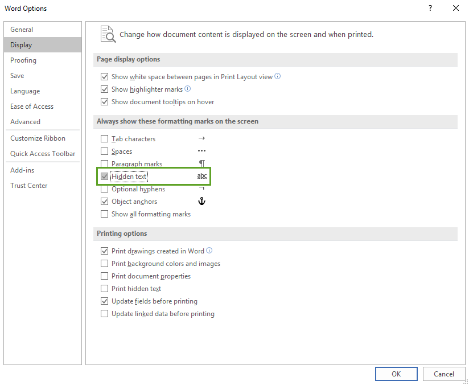This screenshot has width=469, height=385.
Task: Enable Optional hyphens checkbox
Action: (x=104, y=189)
